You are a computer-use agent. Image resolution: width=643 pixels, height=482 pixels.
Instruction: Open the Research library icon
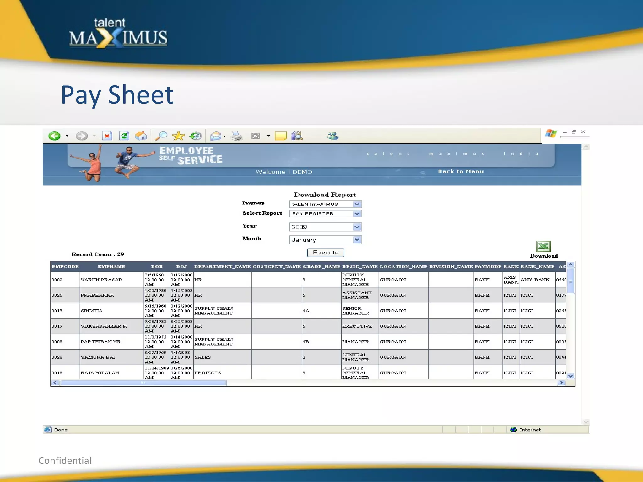[297, 136]
